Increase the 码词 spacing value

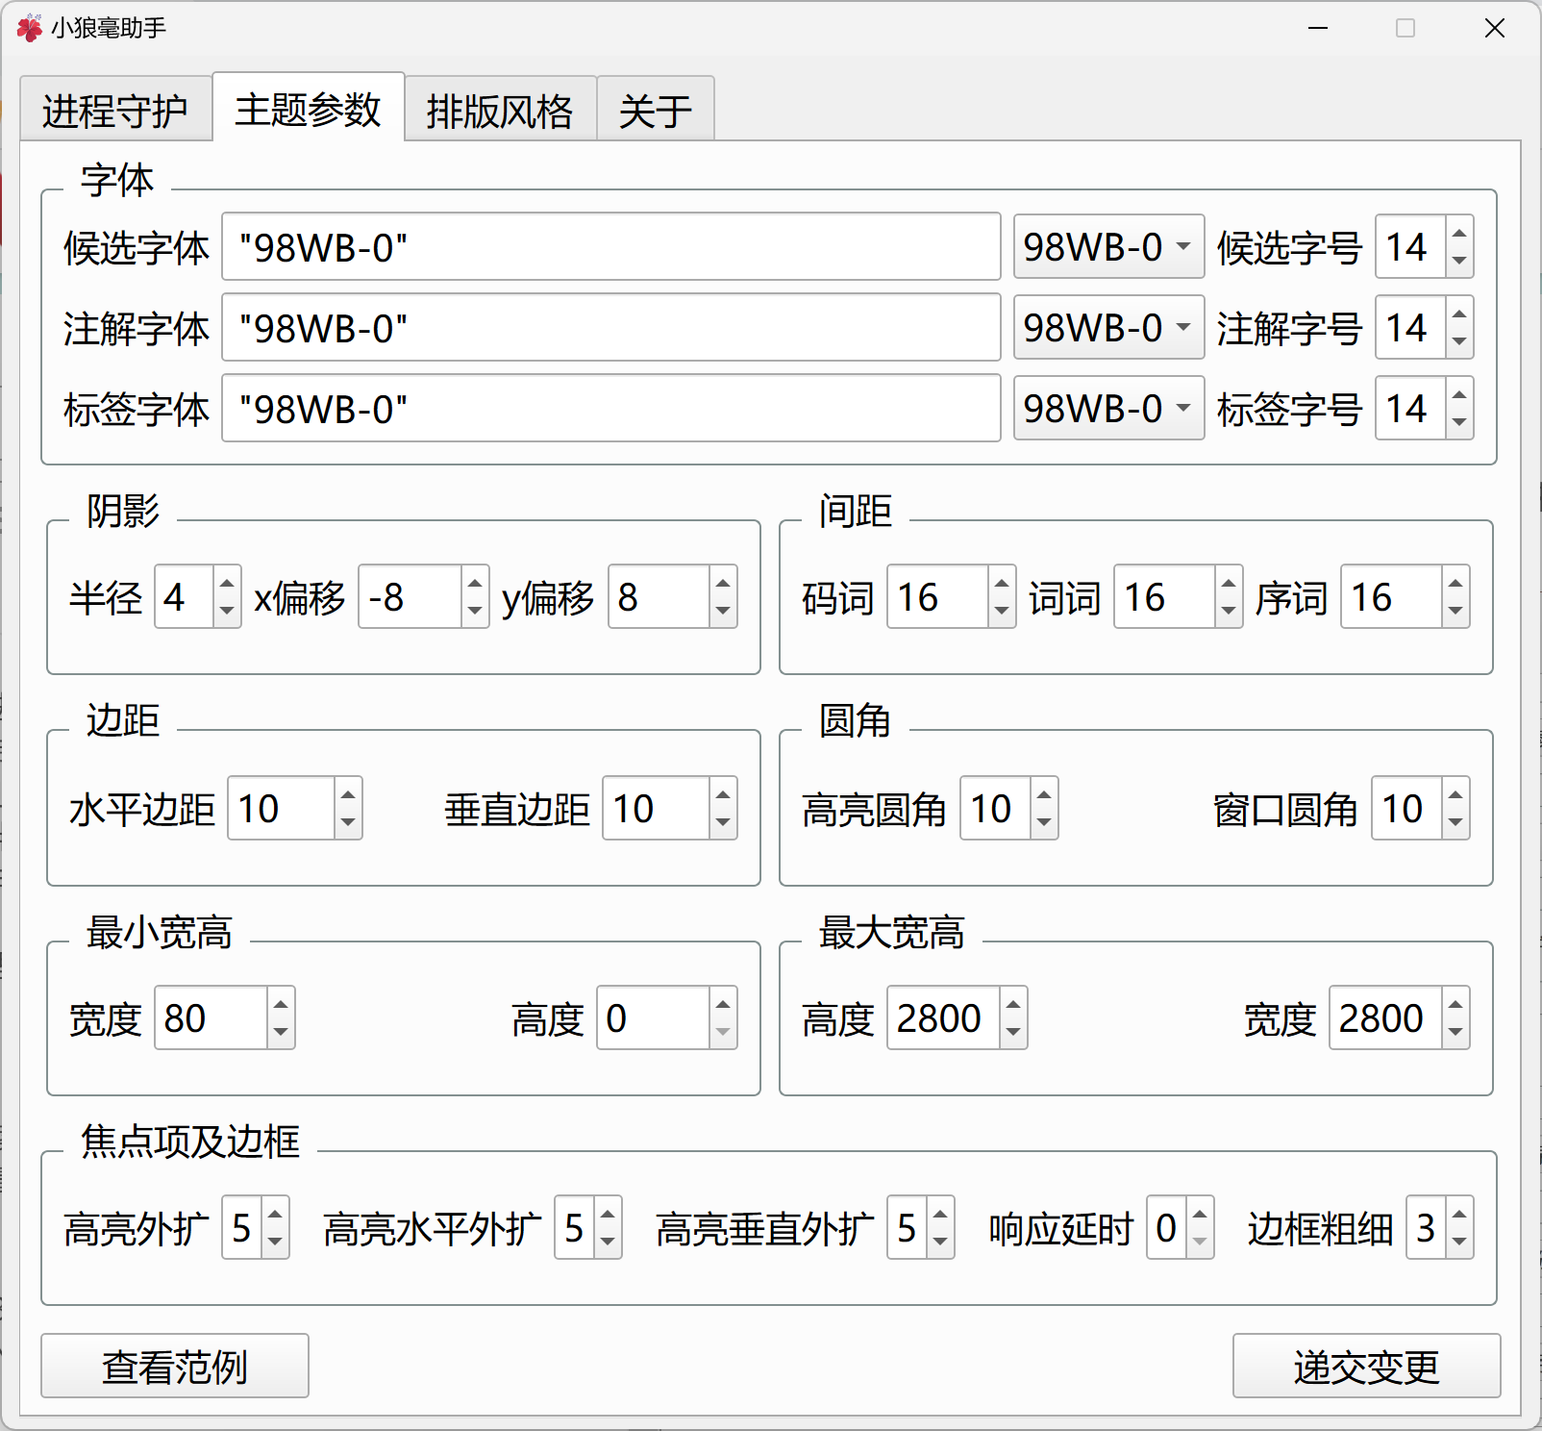[1002, 583]
